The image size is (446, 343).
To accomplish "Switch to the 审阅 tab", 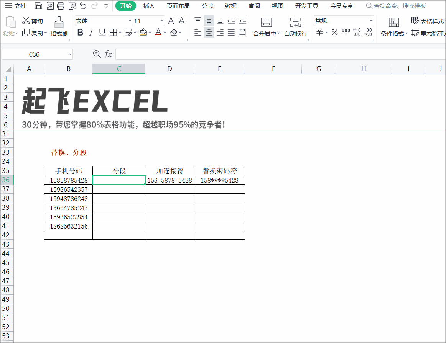I will click(x=254, y=6).
